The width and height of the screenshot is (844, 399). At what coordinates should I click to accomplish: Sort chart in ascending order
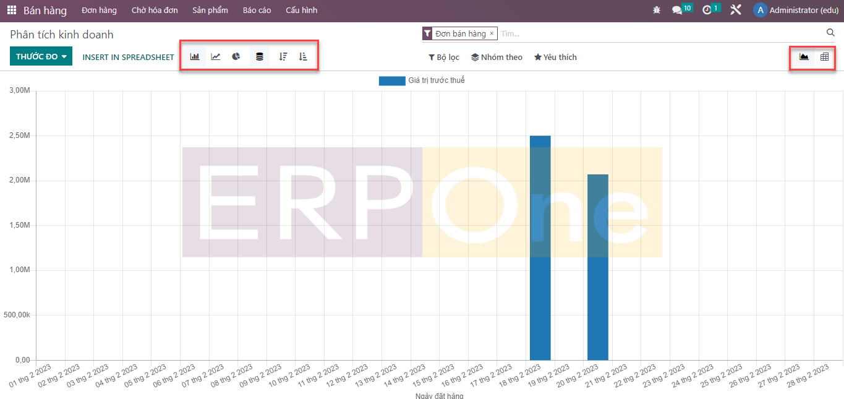point(303,56)
